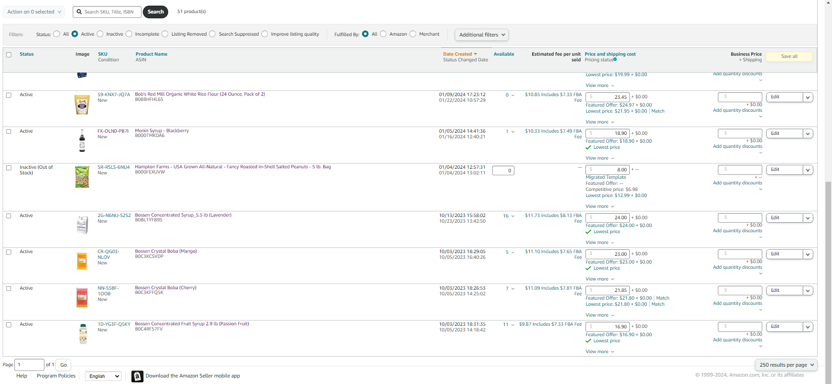Choose the Inactive status radio filter
This screenshot has width=832, height=384.
click(100, 34)
